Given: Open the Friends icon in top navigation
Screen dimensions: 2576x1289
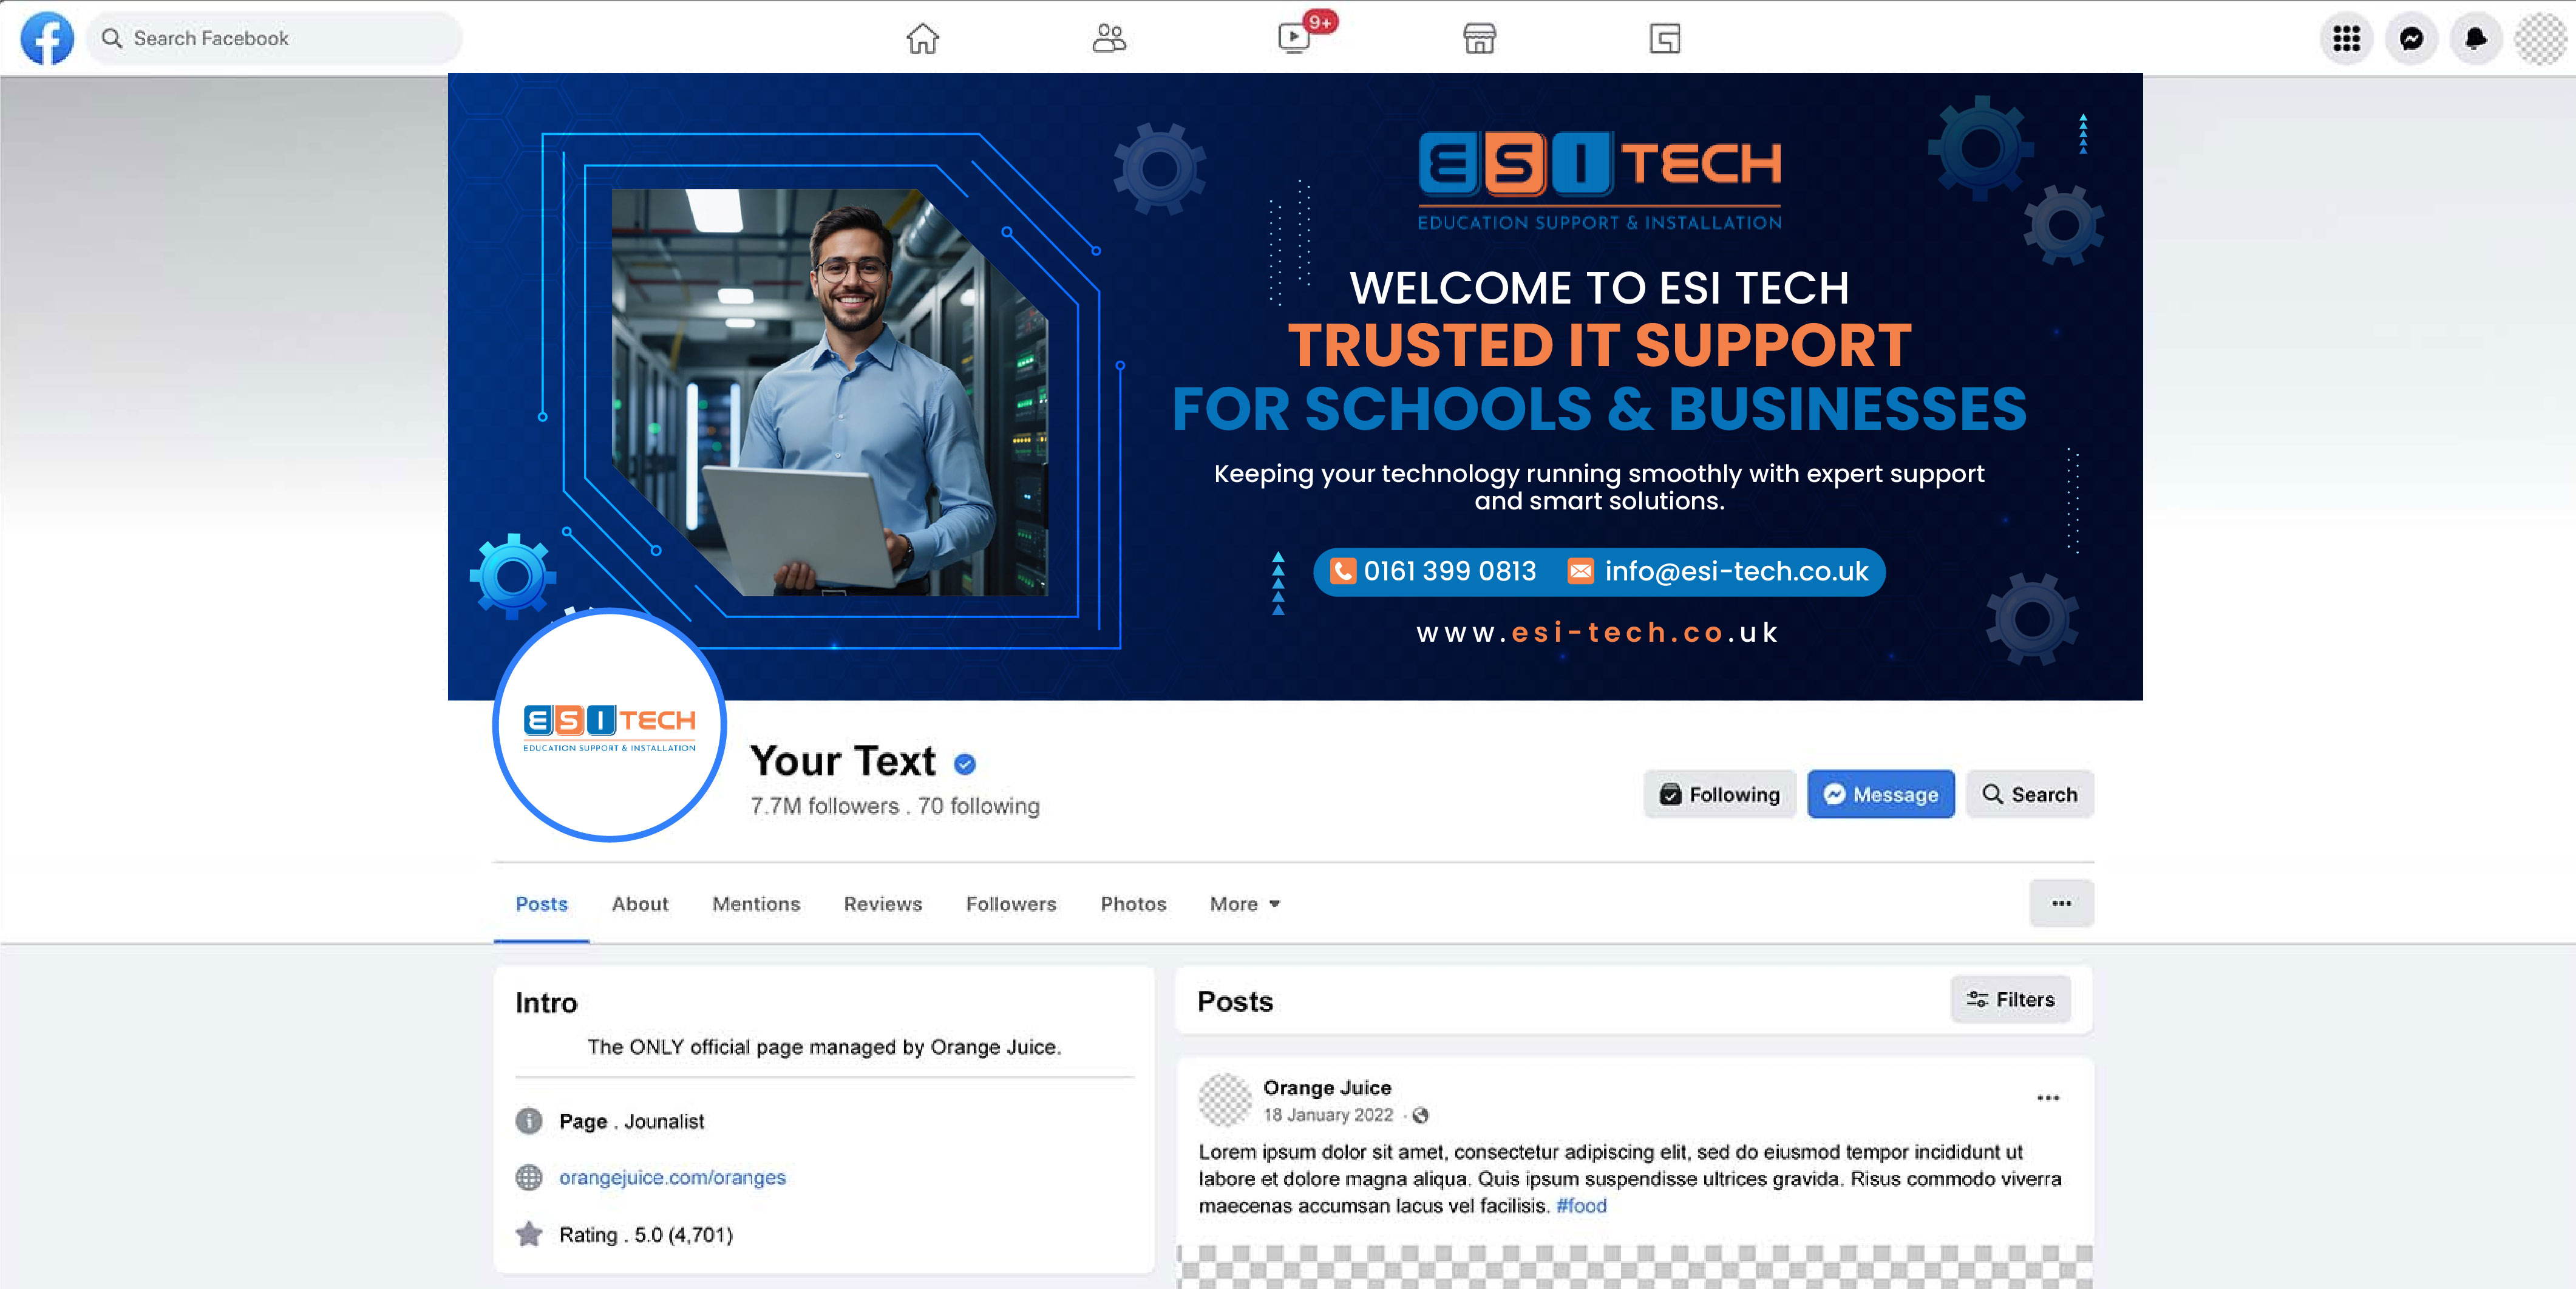Looking at the screenshot, I should (x=1108, y=38).
